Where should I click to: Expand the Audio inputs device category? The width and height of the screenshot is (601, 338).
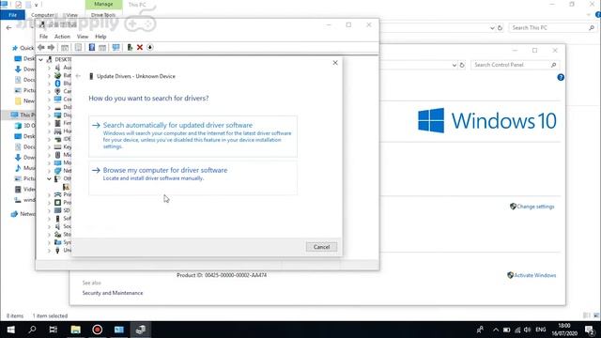click(49, 68)
